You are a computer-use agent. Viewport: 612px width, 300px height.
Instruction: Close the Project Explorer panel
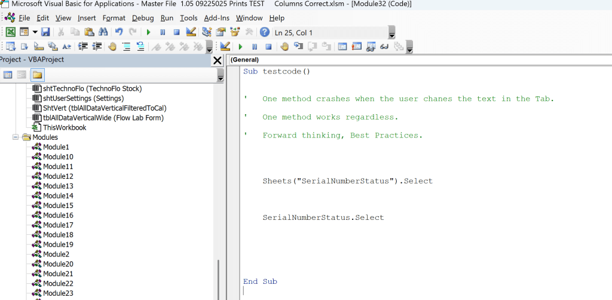click(218, 60)
